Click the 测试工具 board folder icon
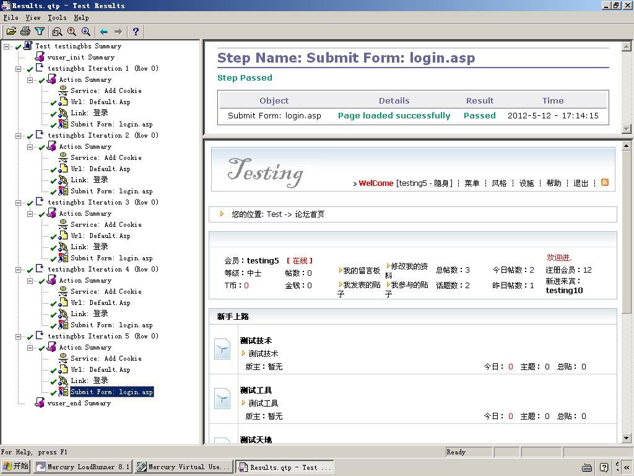The width and height of the screenshot is (634, 476). pyautogui.click(x=222, y=399)
